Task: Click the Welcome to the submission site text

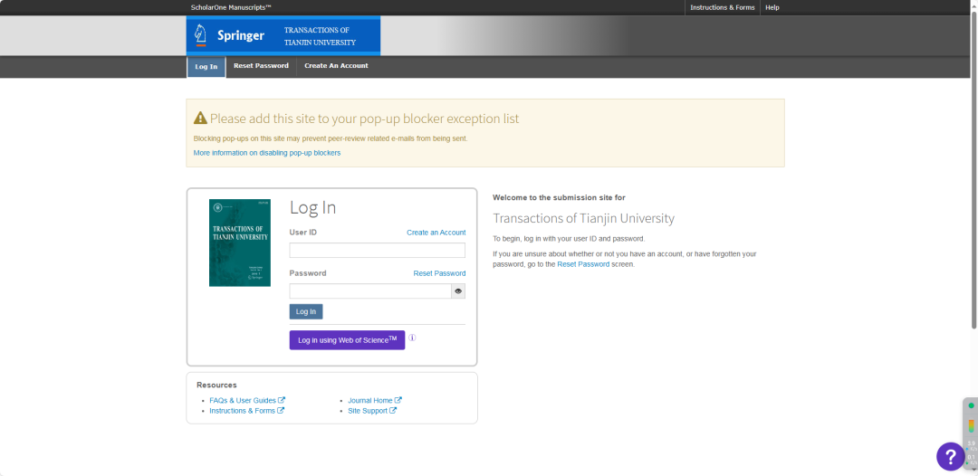Action: (559, 197)
